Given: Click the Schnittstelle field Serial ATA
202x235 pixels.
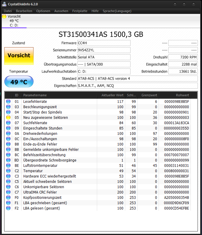Looking at the screenshot, I should pos(104,57).
